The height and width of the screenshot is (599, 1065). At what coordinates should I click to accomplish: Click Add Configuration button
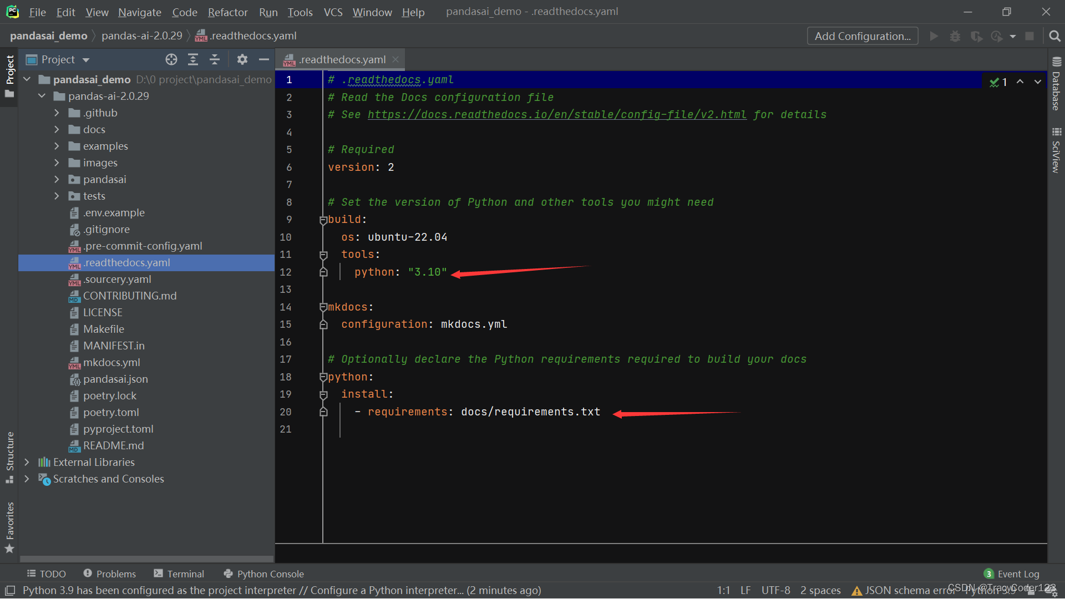(862, 36)
